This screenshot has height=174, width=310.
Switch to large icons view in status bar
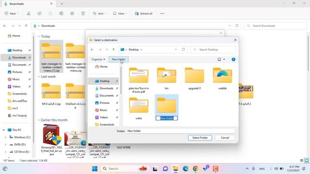tap(307, 160)
